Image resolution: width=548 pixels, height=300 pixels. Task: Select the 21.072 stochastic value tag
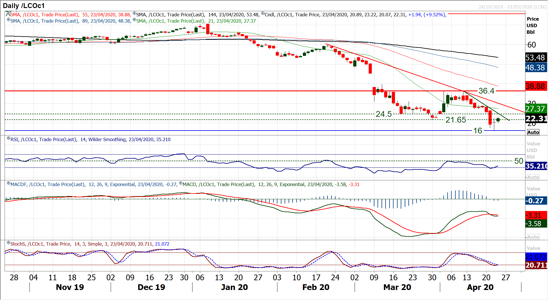(x=536, y=257)
